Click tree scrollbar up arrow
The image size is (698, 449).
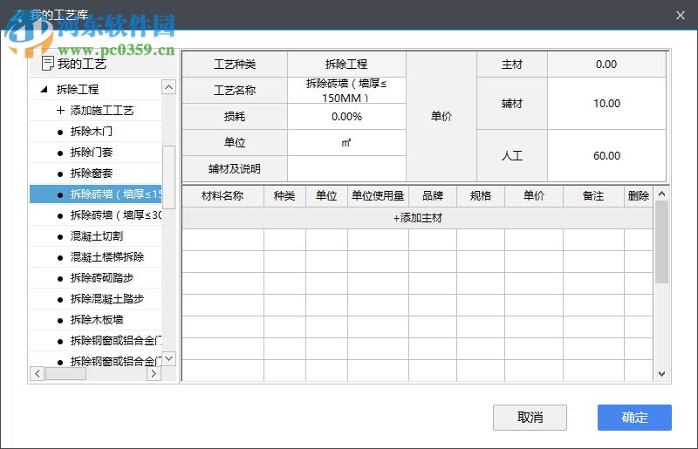[x=168, y=87]
